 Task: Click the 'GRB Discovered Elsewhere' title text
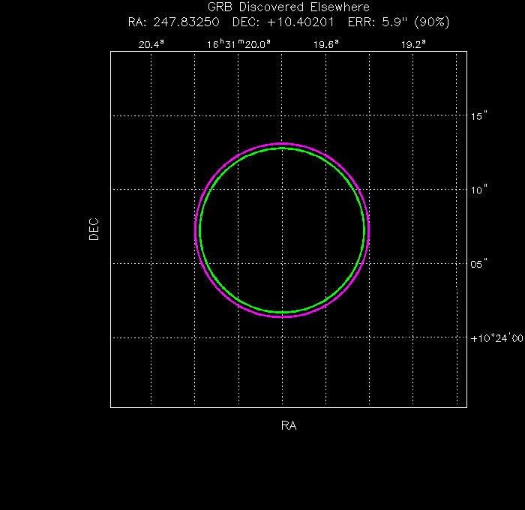289,7
